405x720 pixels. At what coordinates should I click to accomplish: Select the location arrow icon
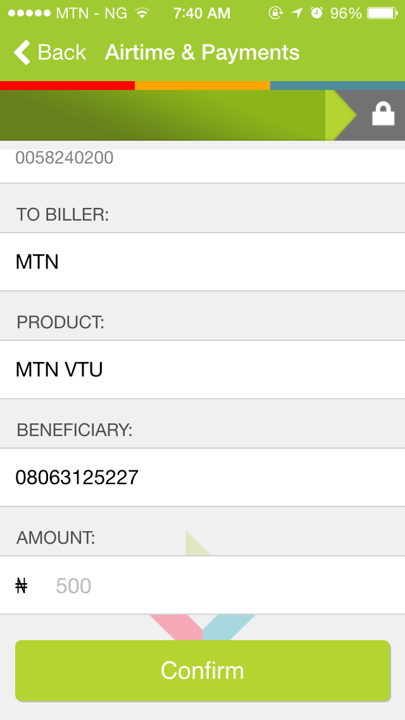[296, 13]
